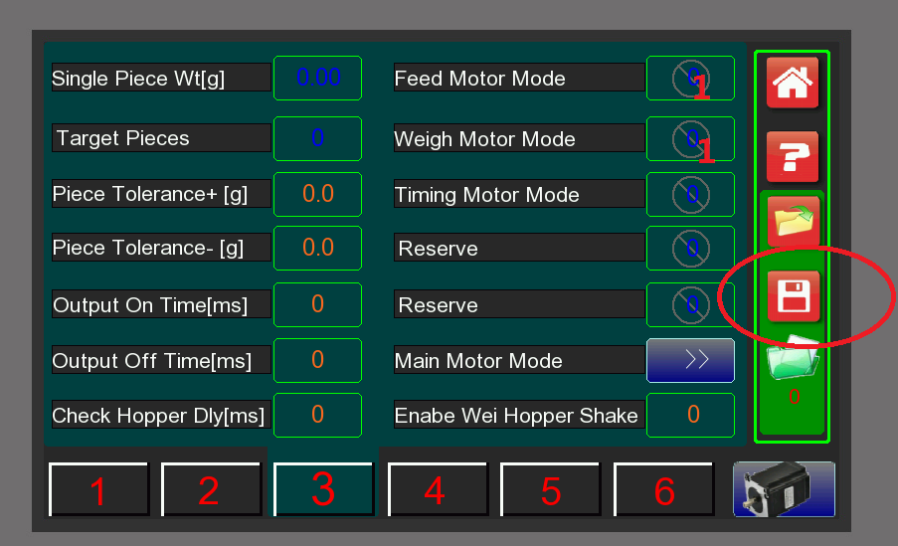
Task: Toggle the Timing Motor Mode switch
Action: pos(690,194)
